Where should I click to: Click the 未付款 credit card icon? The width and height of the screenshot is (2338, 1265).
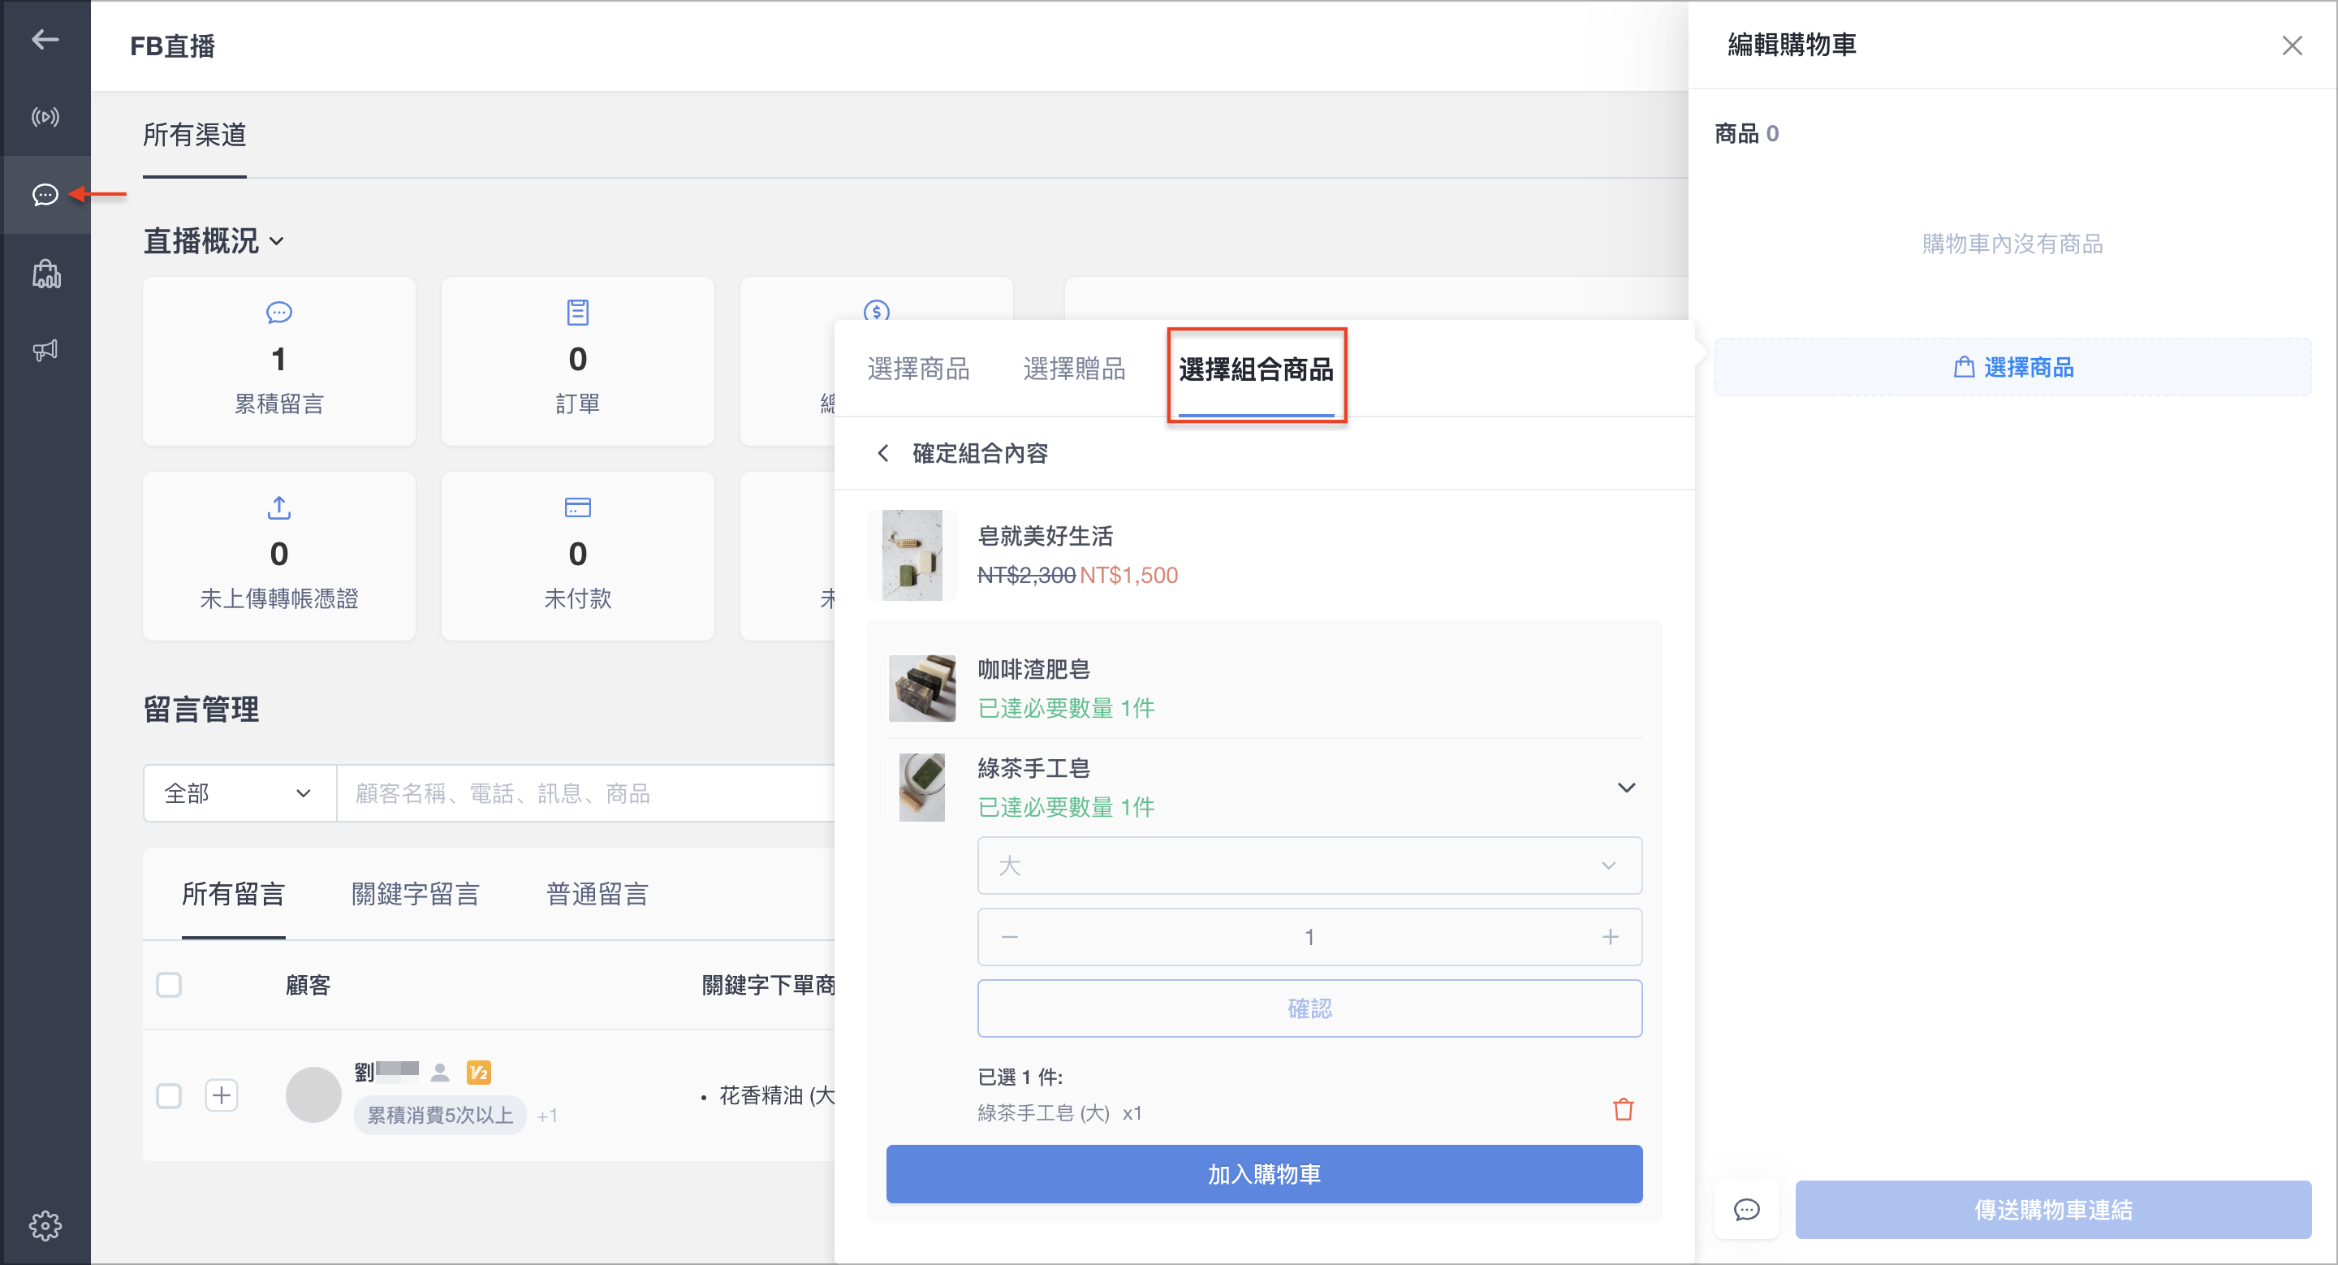pyautogui.click(x=577, y=507)
